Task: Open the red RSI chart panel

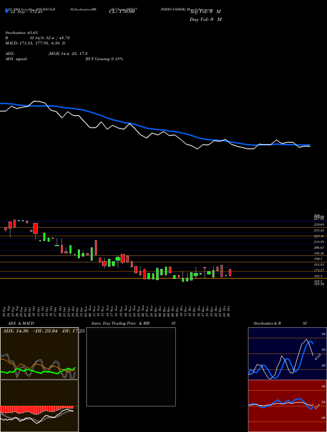Action: pos(287,406)
